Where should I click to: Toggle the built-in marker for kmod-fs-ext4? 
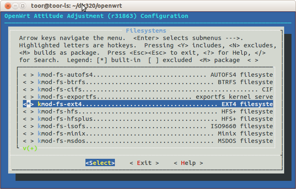(x=28, y=104)
